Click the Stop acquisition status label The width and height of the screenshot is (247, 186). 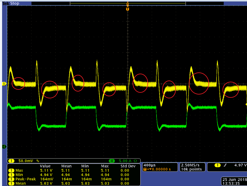(15, 3)
